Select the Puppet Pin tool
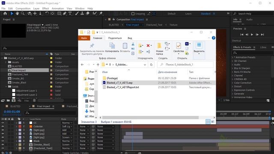This screenshot has height=154, width=274. pos(101,13)
